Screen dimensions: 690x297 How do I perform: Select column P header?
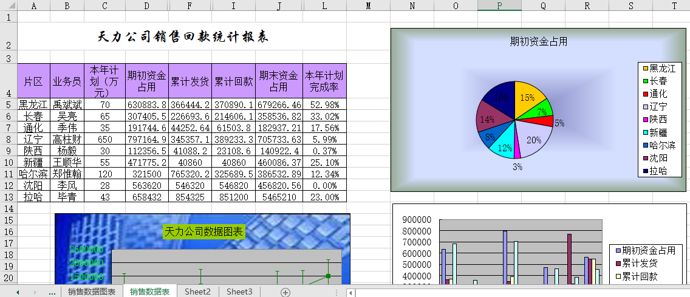point(499,5)
